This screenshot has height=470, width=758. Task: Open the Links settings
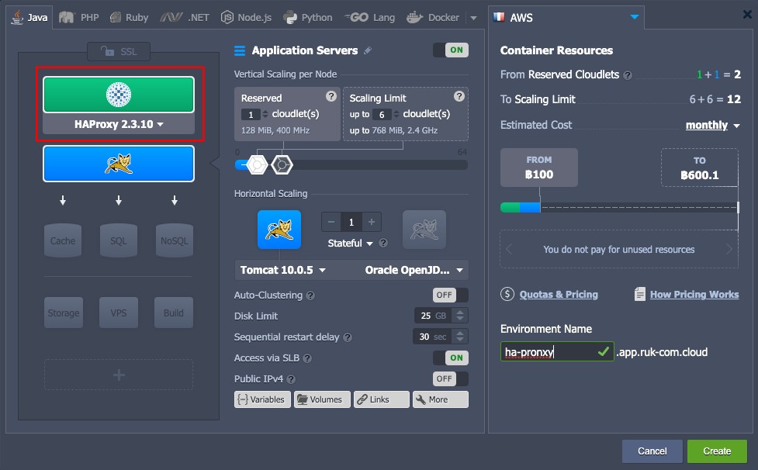tap(382, 399)
